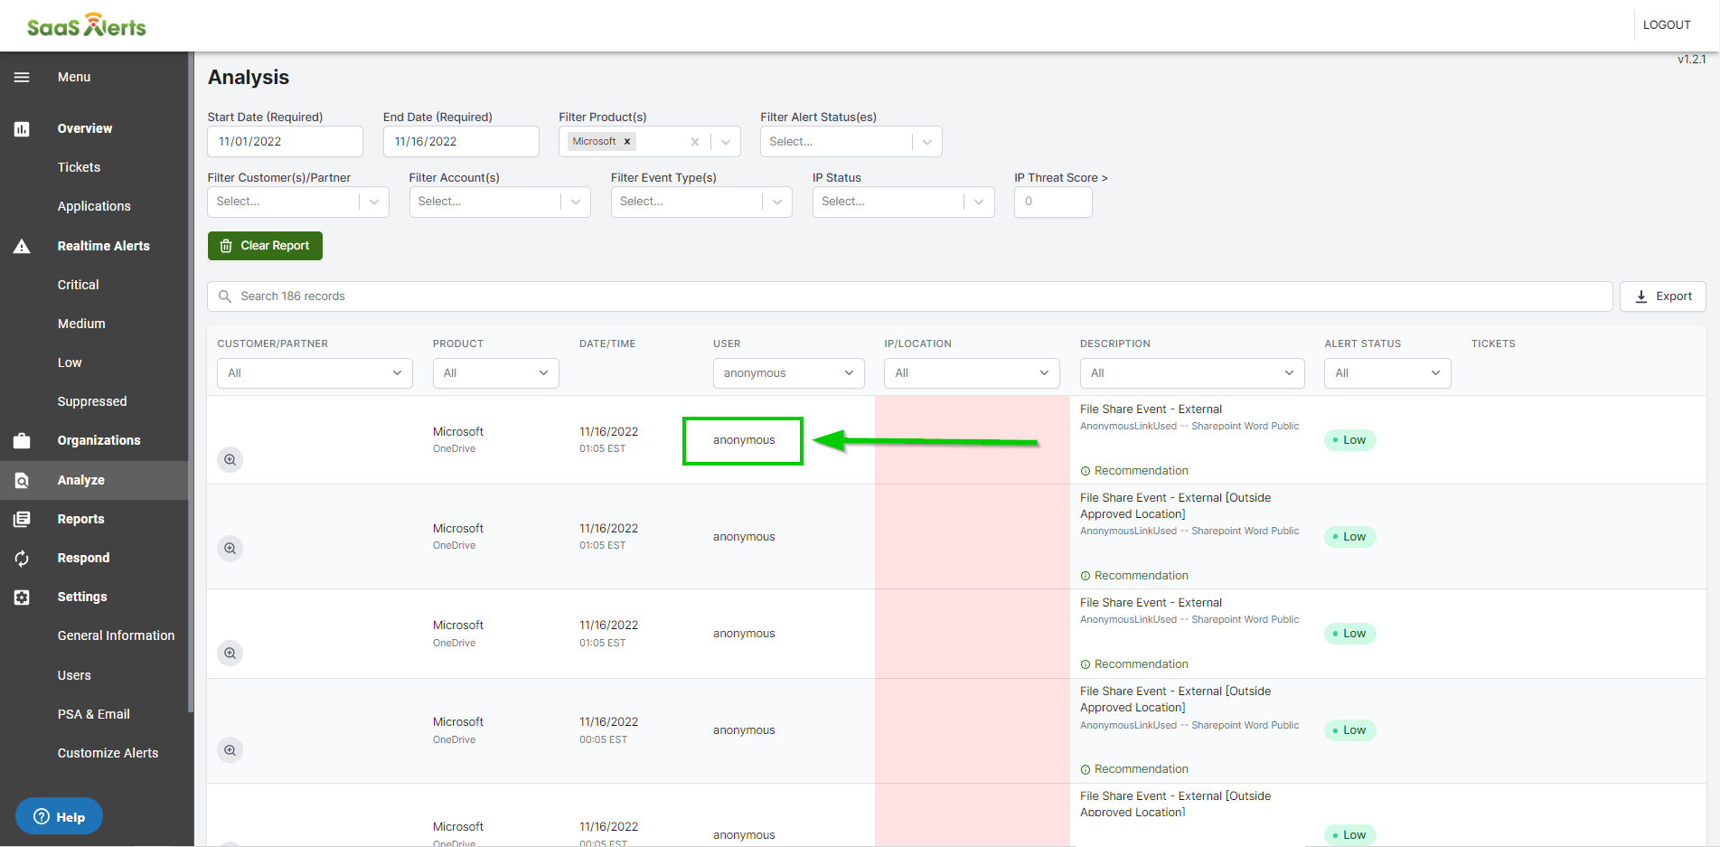Image resolution: width=1720 pixels, height=847 pixels.
Task: Remove the Microsoft product filter tag
Action: (x=627, y=142)
